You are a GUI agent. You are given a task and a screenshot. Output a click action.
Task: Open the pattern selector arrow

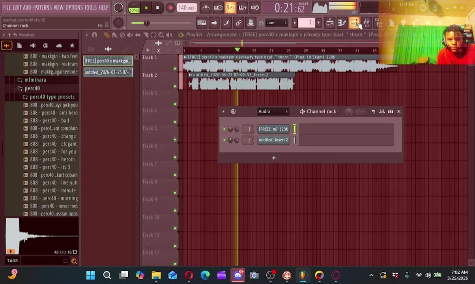click(294, 23)
